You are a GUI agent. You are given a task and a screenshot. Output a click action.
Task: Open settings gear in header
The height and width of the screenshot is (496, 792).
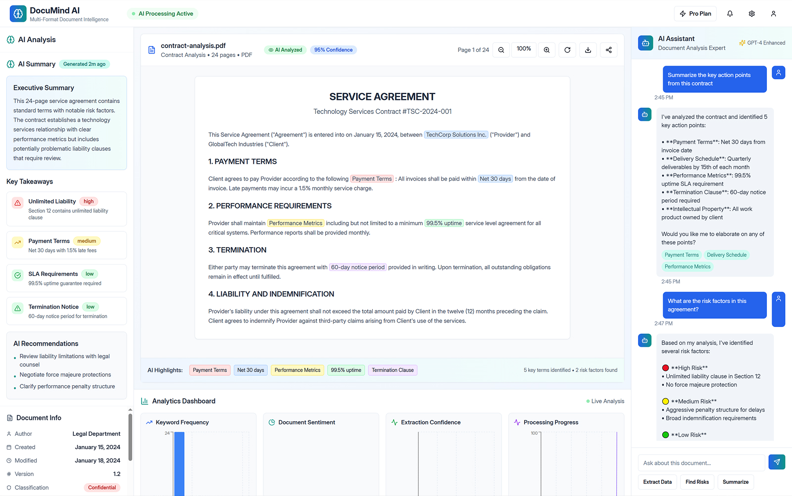[751, 14]
